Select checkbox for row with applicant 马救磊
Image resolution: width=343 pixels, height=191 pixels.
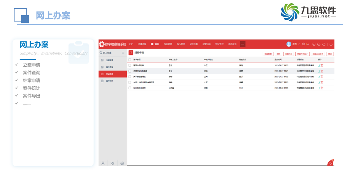130,88
